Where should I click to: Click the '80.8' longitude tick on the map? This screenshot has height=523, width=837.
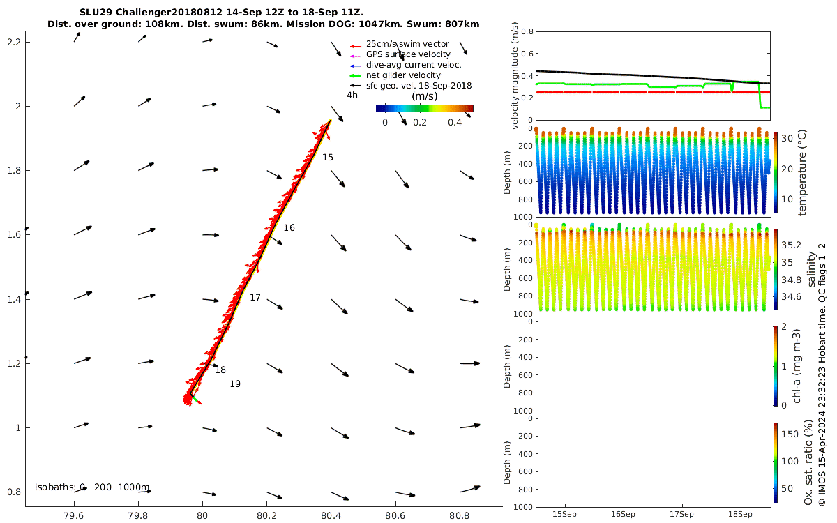tap(459, 516)
